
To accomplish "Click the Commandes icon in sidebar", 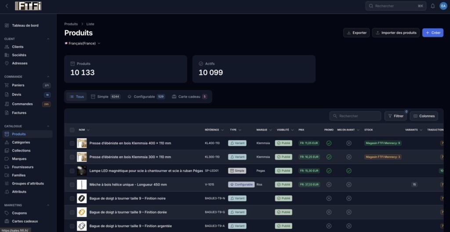I will tap(7, 104).
